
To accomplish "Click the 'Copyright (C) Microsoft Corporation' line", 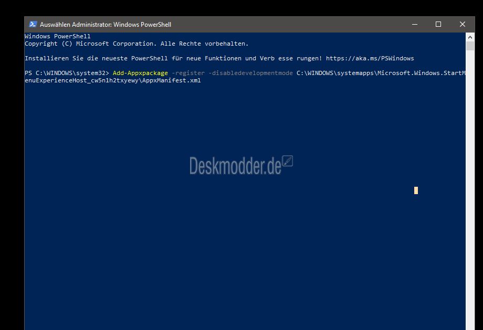I will point(136,44).
